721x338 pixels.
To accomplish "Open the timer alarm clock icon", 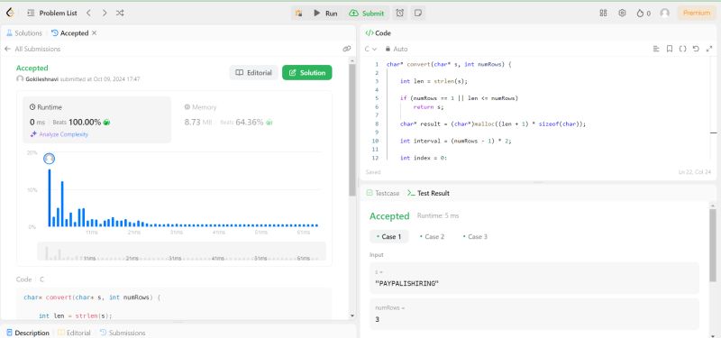I will coord(400,14).
